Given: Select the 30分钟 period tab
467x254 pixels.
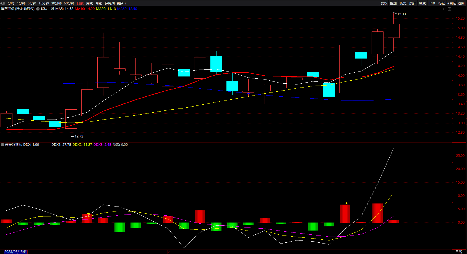Looking at the screenshot, I should point(56,3).
